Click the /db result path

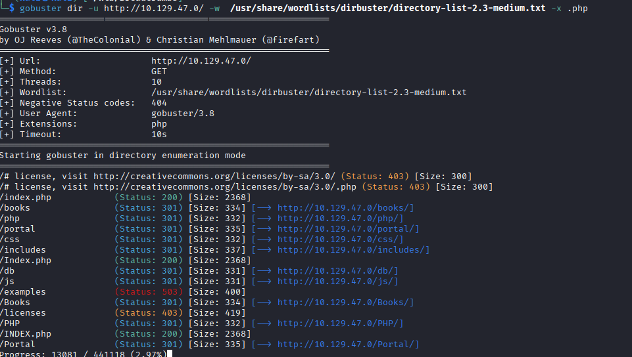point(7,271)
